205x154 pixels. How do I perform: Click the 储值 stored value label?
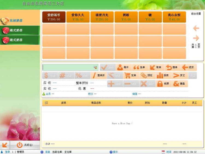(x=135, y=94)
